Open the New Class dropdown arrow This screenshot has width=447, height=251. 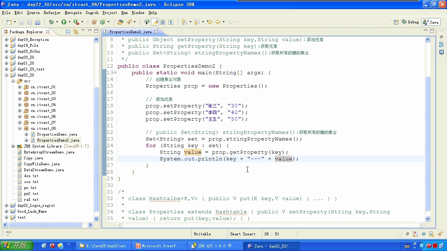pyautogui.click(x=108, y=22)
